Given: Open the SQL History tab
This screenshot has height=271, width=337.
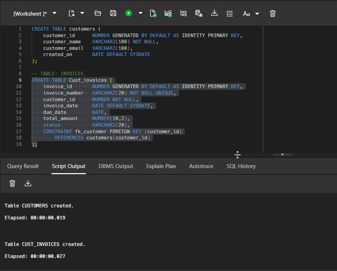Looking at the screenshot, I should [241, 166].
